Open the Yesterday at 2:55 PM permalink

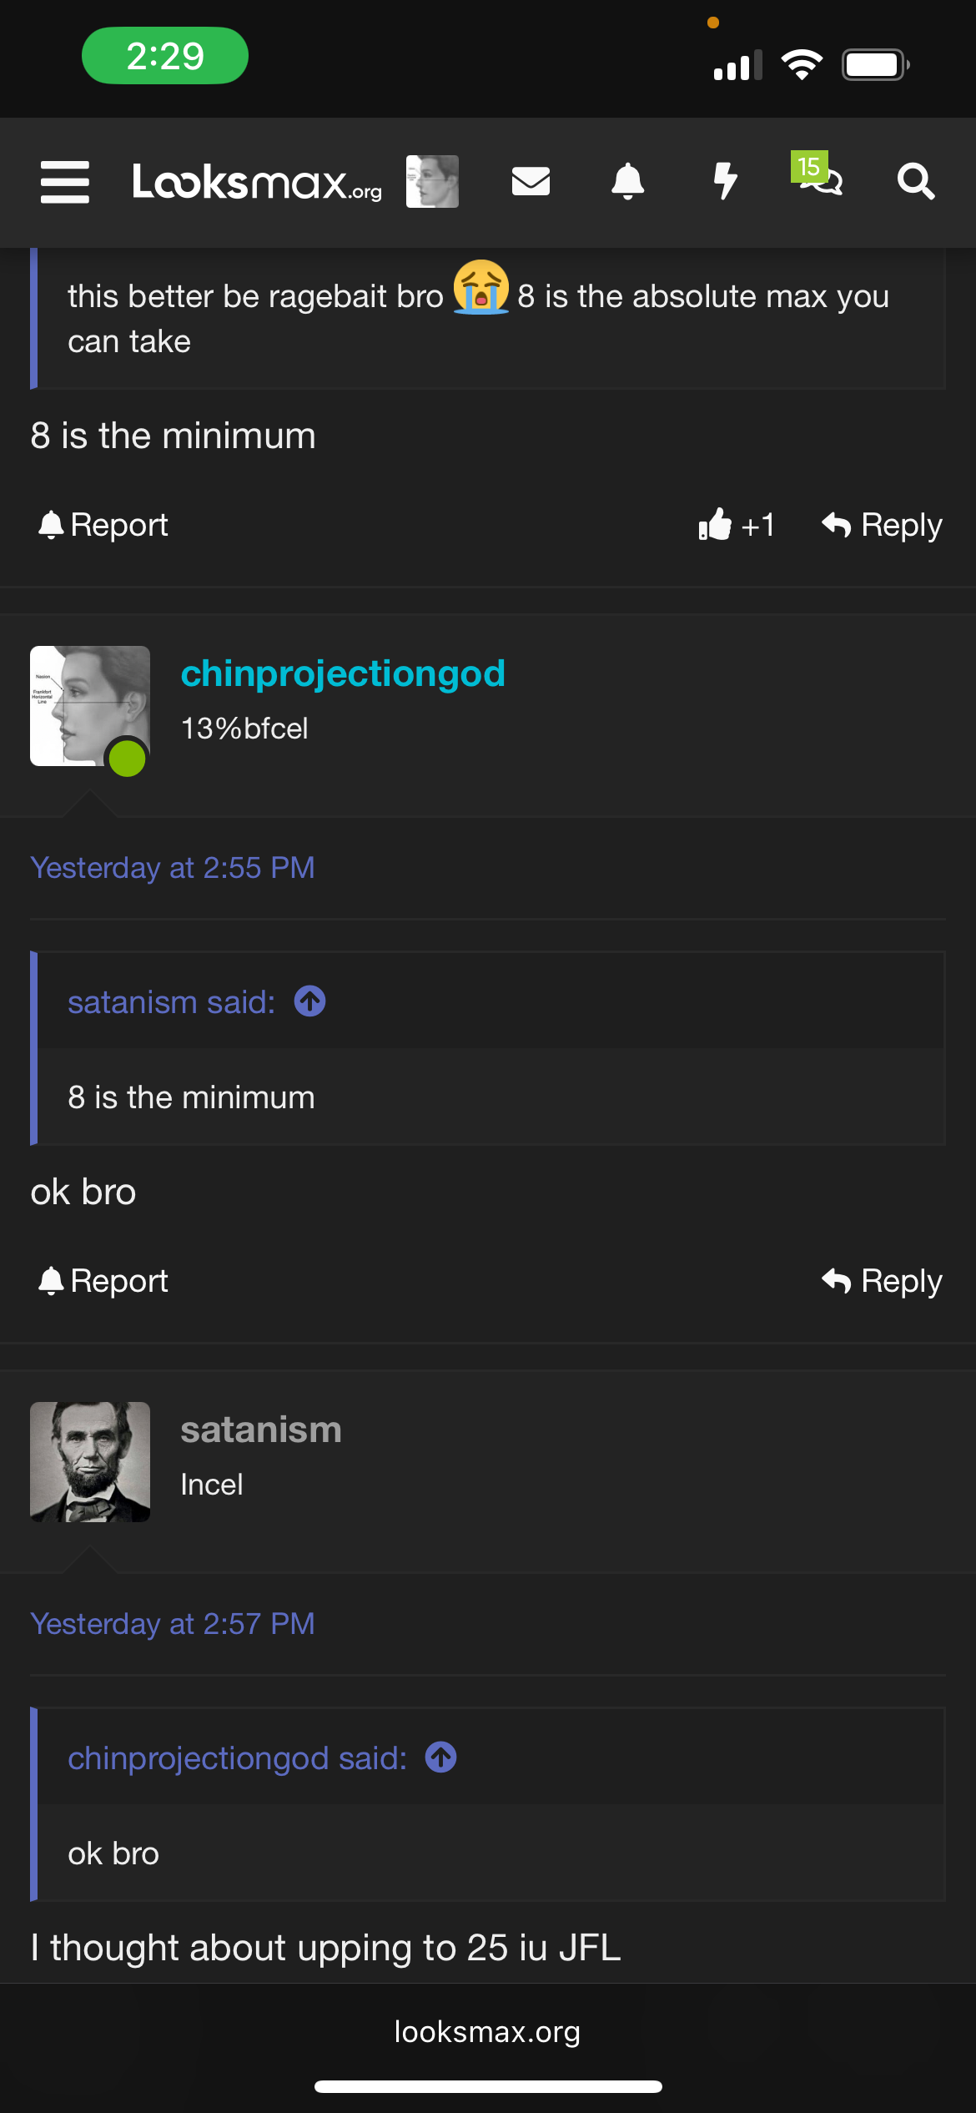[x=173, y=868]
